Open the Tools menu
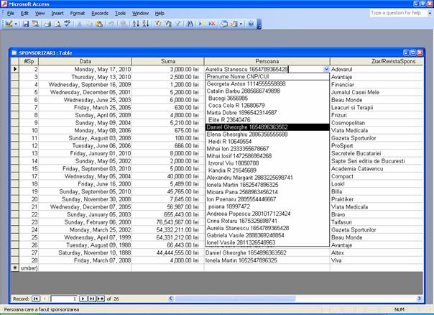Viewport: 434px width, 315px height. [120, 13]
